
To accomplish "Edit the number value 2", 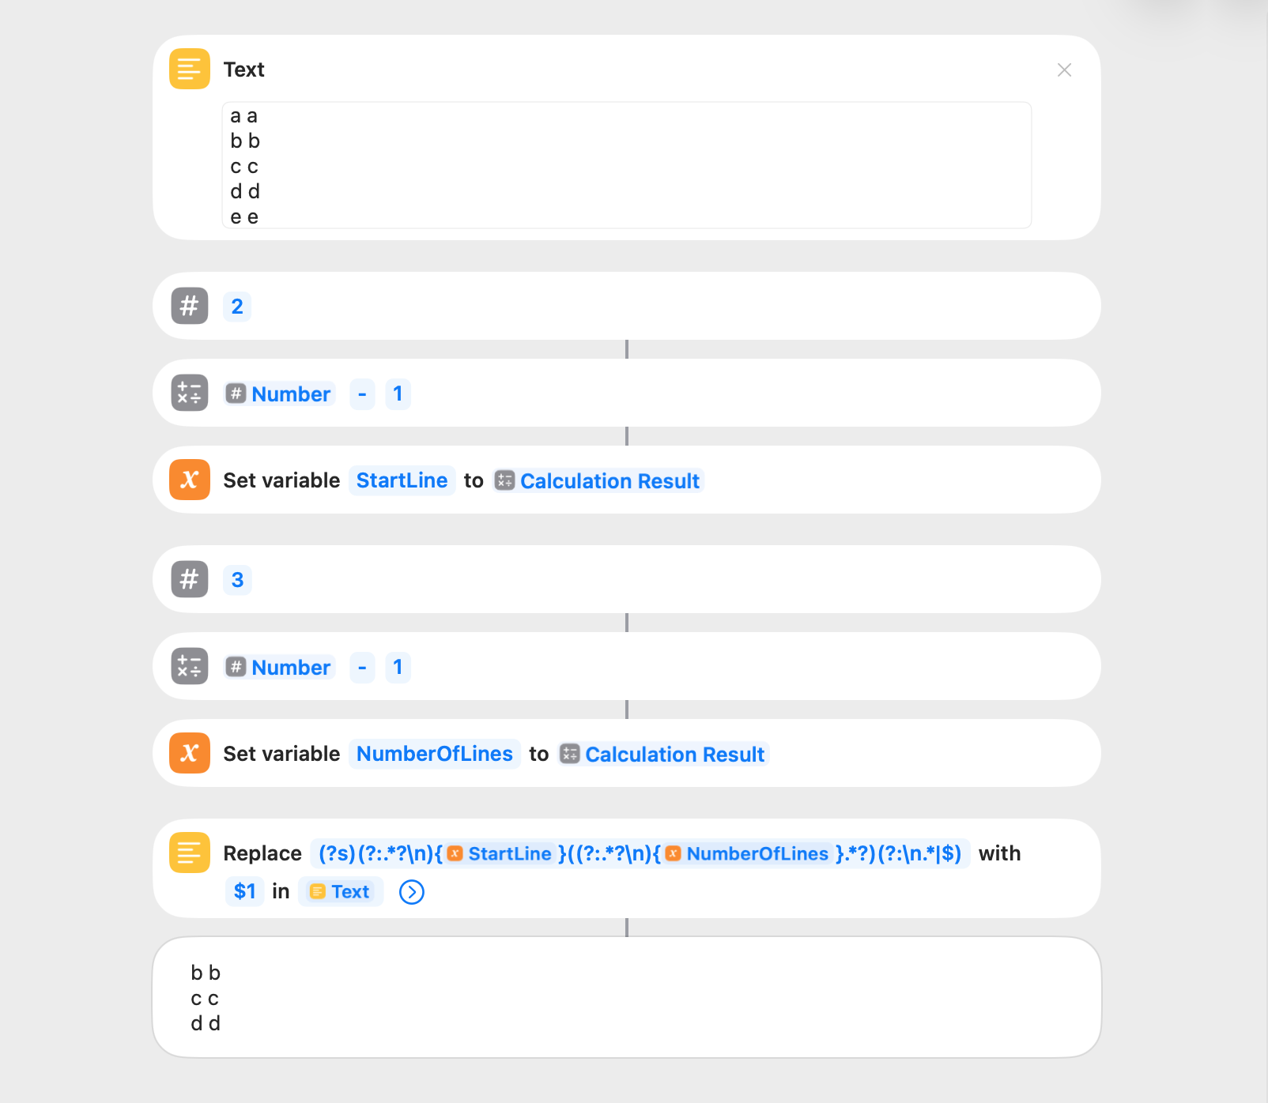I will pos(237,307).
